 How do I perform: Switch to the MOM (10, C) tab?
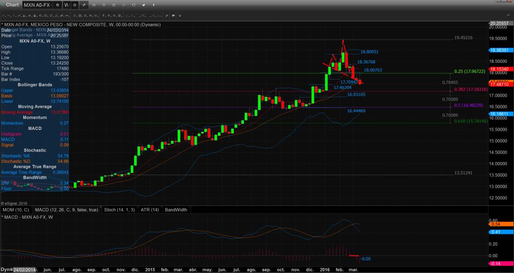[16, 210]
